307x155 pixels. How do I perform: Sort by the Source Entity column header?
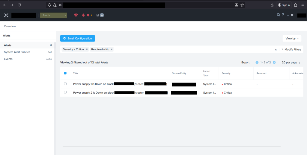pos(179,73)
